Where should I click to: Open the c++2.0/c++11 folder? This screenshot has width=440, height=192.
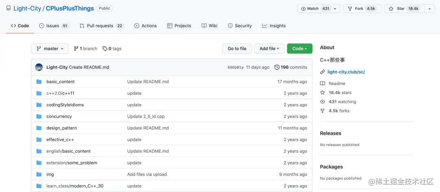(x=60, y=93)
